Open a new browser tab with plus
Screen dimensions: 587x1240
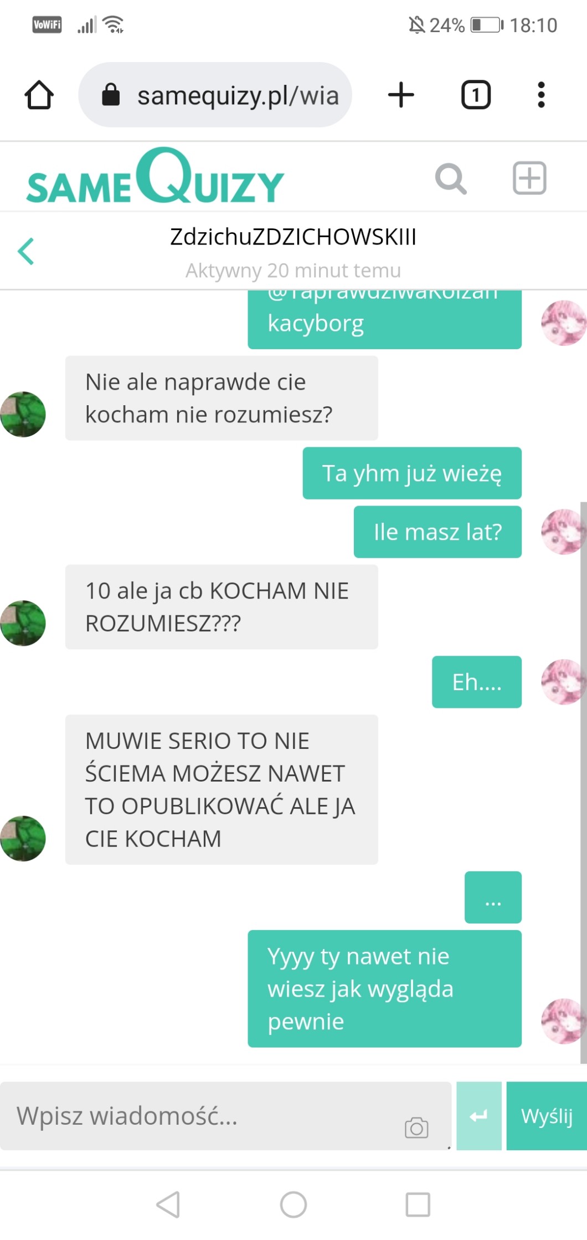[401, 95]
